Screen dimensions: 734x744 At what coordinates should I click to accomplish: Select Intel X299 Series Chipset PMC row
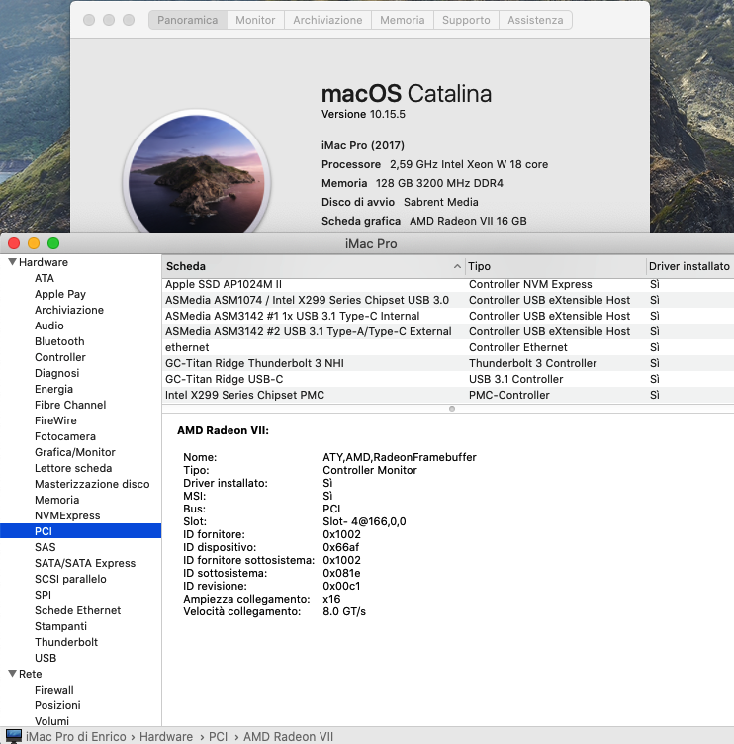point(448,395)
